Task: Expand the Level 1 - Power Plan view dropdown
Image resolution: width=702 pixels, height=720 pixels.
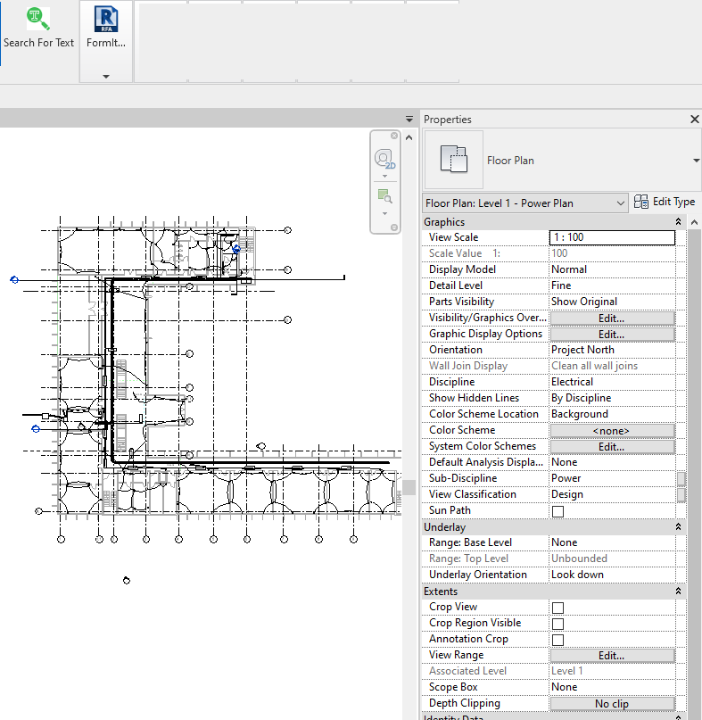Action: pyautogui.click(x=621, y=203)
